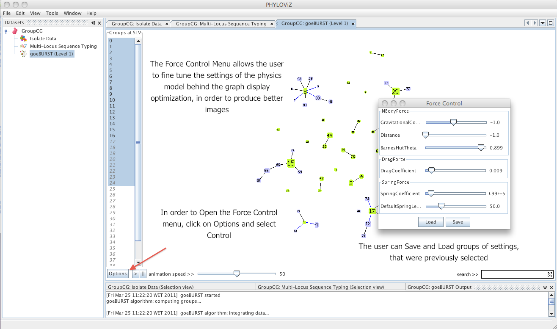
Task: Click the GroupCG dataset icon
Action: click(x=15, y=31)
